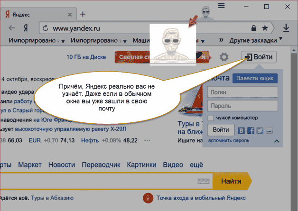This screenshot has height=211, width=298.
Task: Open Yandex home via Я toolbar icon
Action: tap(26, 28)
